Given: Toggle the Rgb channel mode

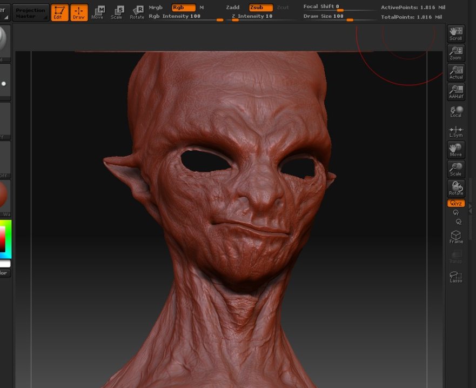Looking at the screenshot, I should click(183, 7).
